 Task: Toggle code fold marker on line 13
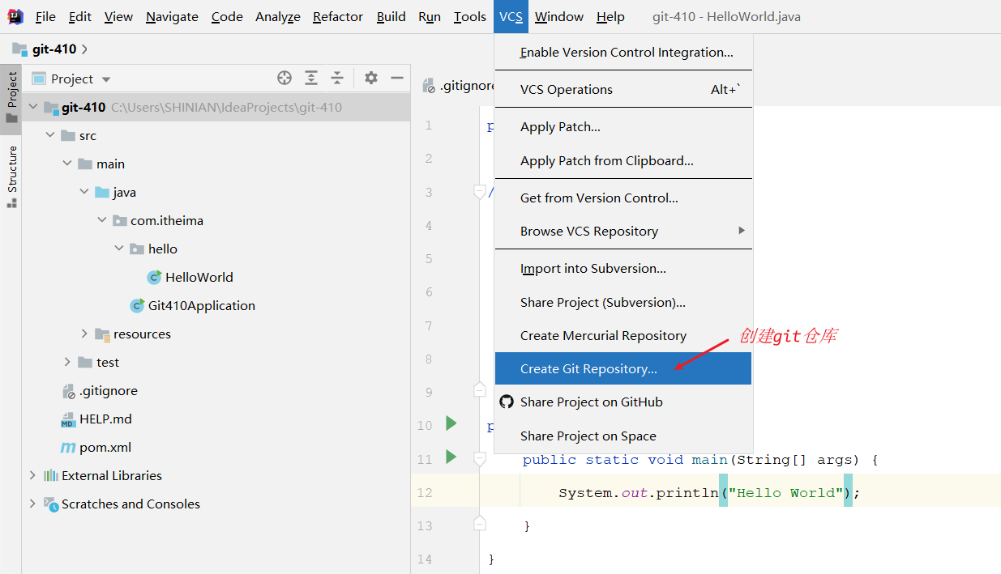click(x=479, y=525)
